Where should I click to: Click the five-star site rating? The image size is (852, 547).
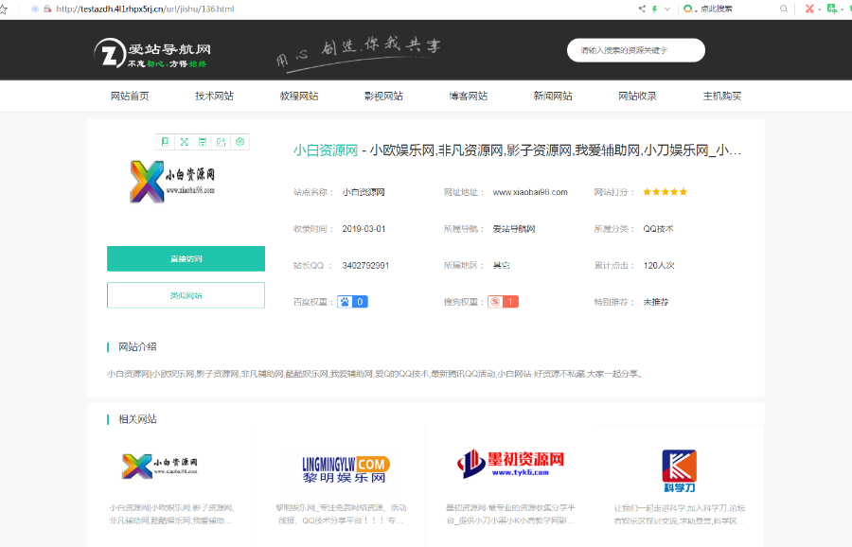pyautogui.click(x=666, y=192)
